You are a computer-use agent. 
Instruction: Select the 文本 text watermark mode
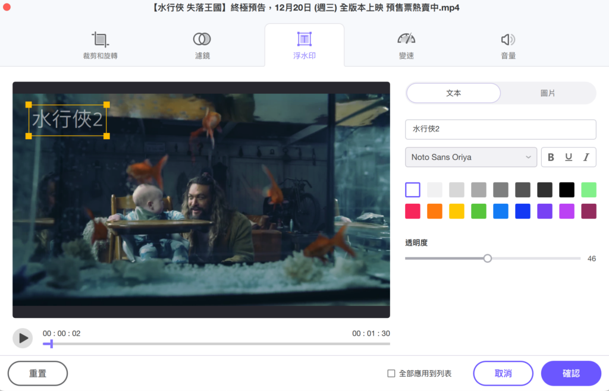(x=453, y=93)
